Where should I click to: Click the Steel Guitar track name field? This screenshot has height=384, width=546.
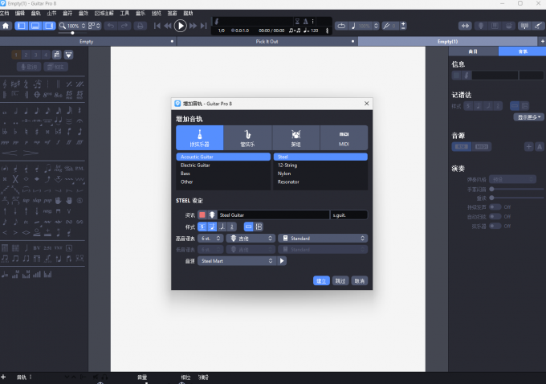click(273, 215)
